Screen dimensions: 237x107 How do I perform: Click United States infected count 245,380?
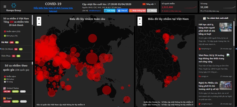[x=7, y=91]
